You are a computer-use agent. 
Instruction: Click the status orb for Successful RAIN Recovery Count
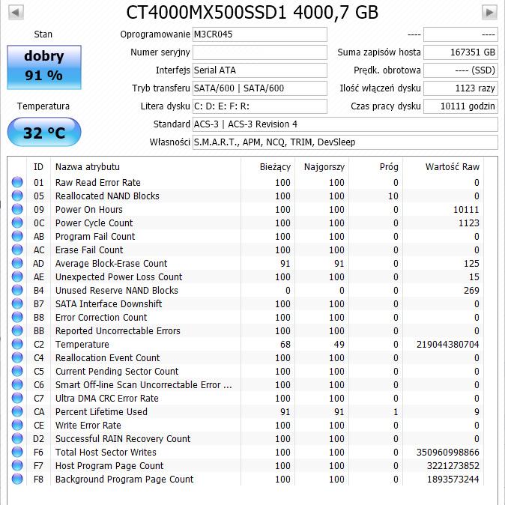pyautogui.click(x=17, y=438)
